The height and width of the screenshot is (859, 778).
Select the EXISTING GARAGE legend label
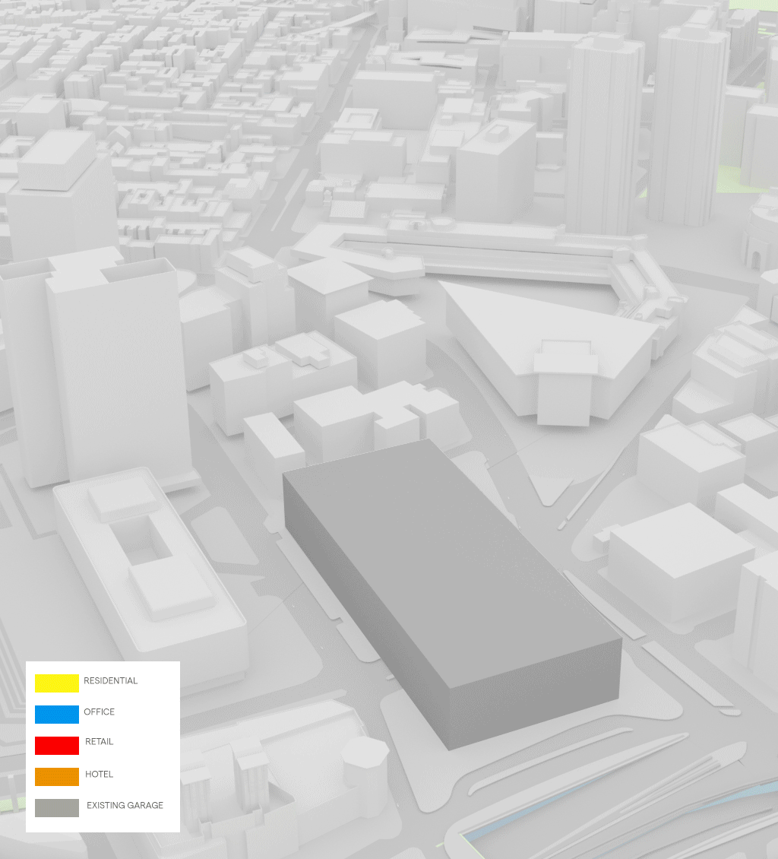[x=125, y=805]
